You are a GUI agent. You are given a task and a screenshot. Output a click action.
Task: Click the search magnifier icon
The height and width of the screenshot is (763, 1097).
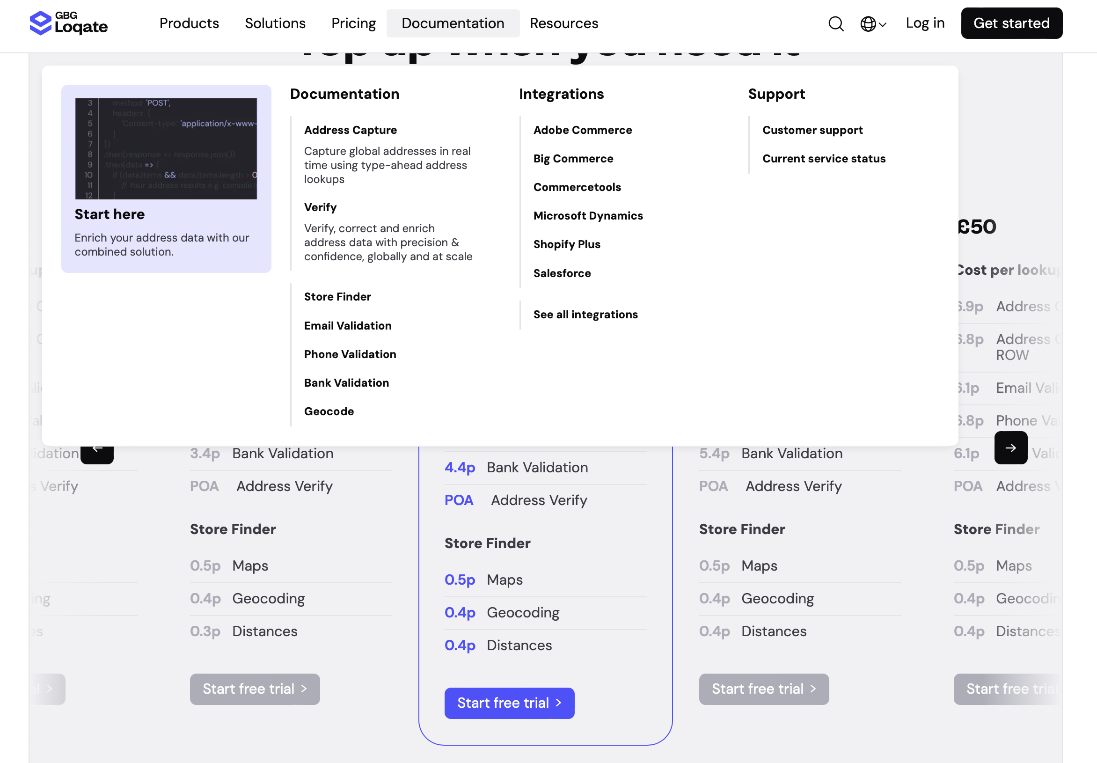(836, 23)
